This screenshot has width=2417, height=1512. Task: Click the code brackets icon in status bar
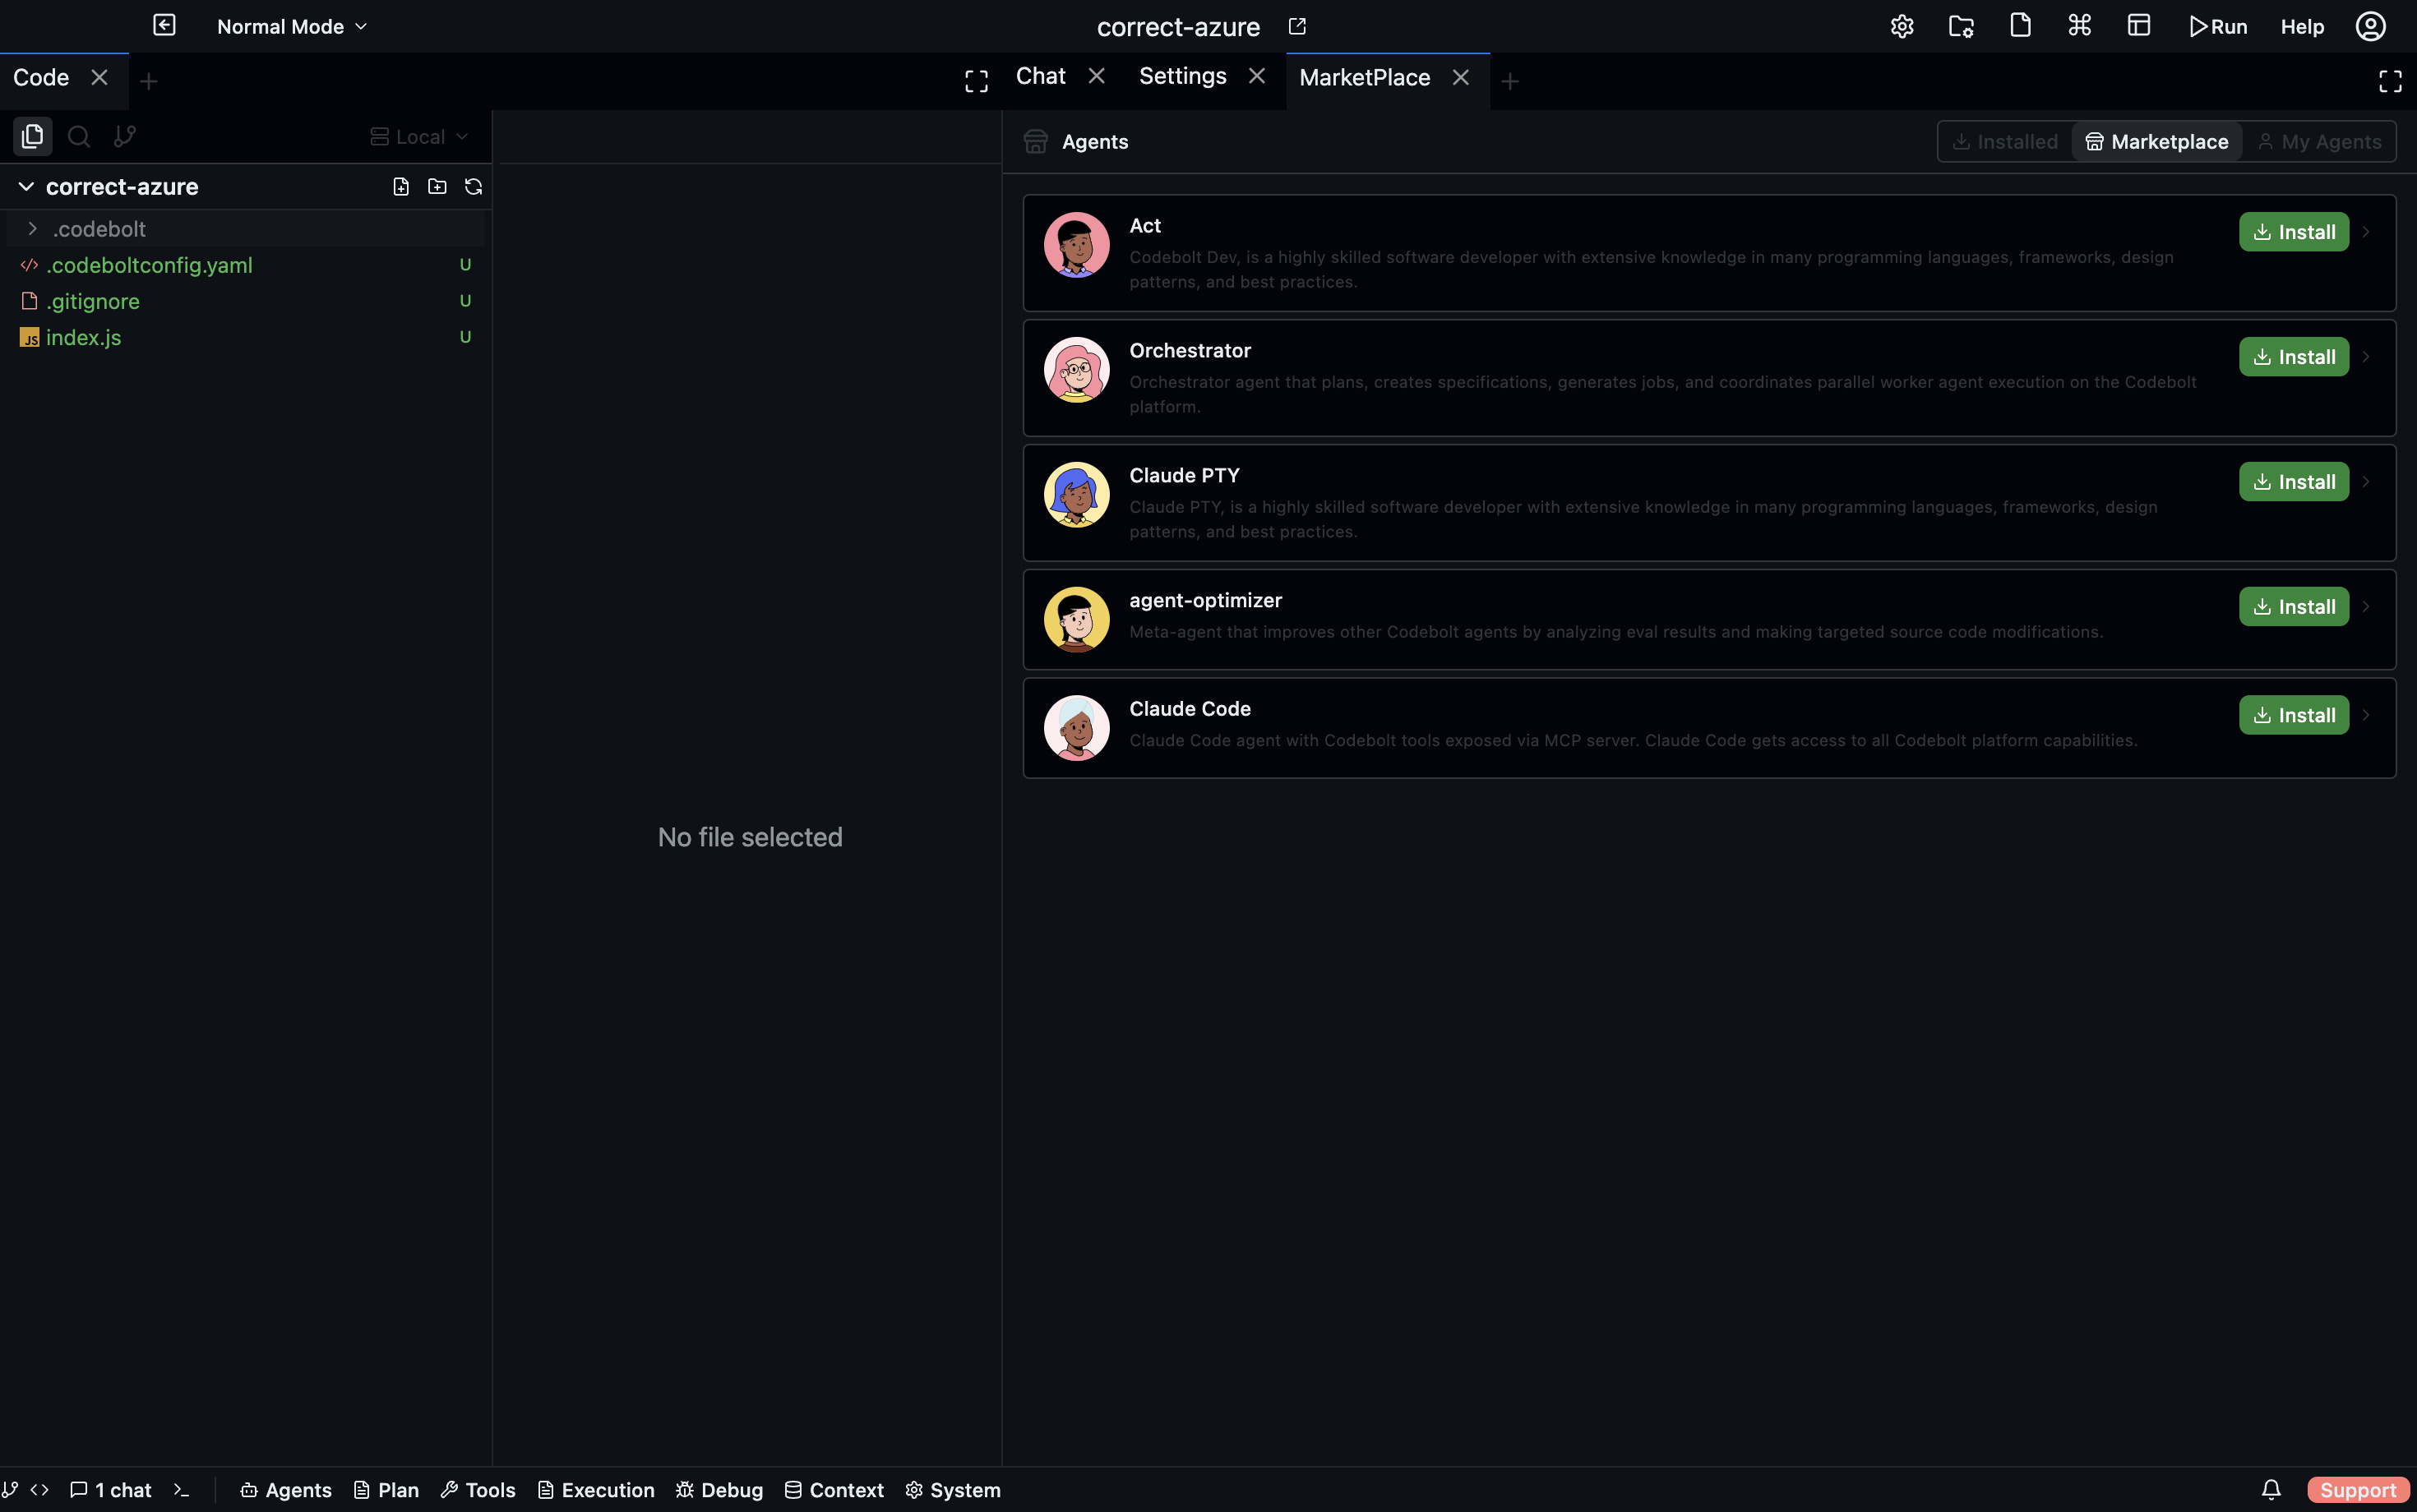click(x=40, y=1490)
